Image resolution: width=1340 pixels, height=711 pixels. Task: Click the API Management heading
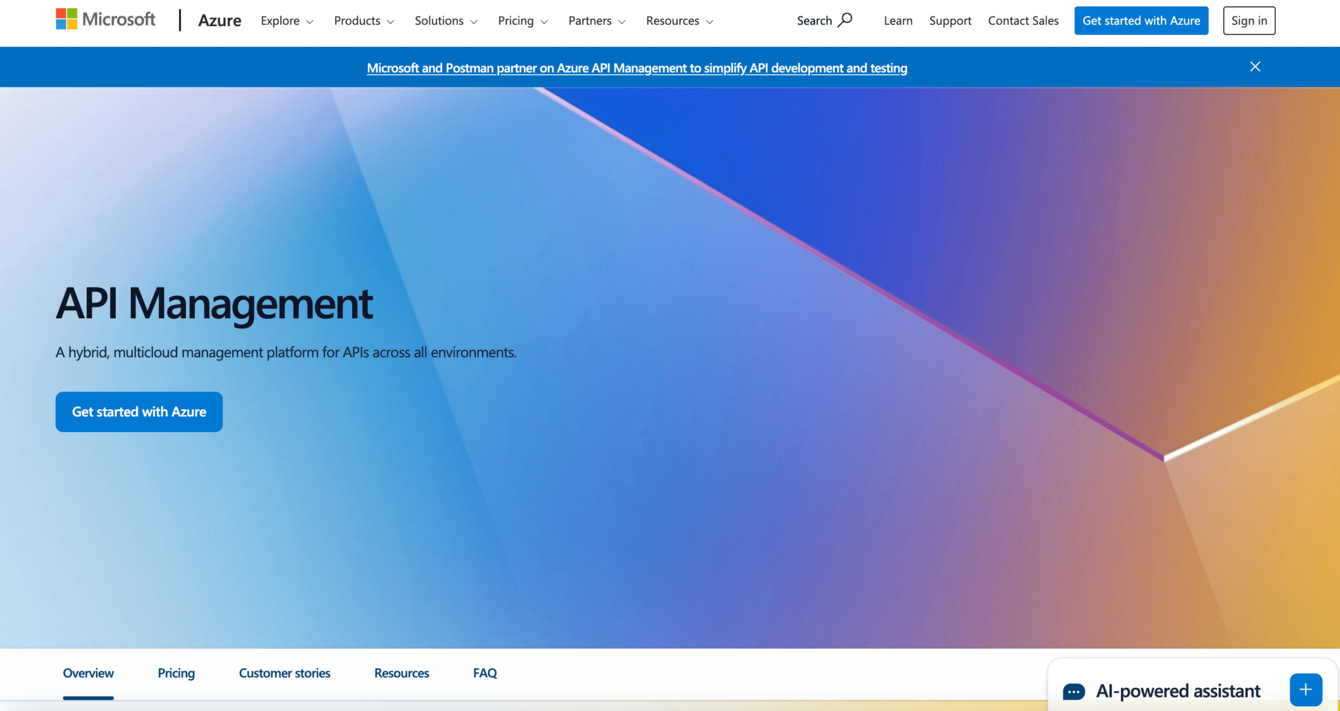point(214,304)
